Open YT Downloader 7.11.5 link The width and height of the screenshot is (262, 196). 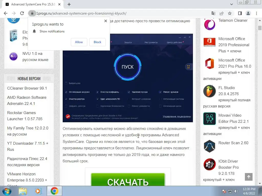click(x=28, y=146)
